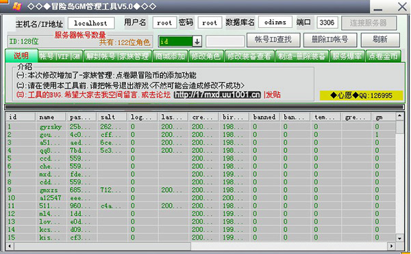The height and width of the screenshot is (254, 411).
Task: Open the 点卷金币 tab
Action: [x=383, y=56]
